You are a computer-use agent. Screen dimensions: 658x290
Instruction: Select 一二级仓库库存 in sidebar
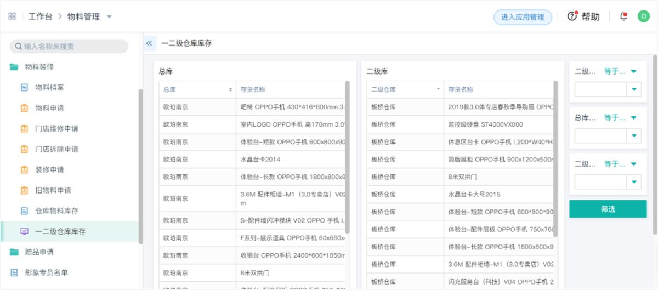(69, 231)
